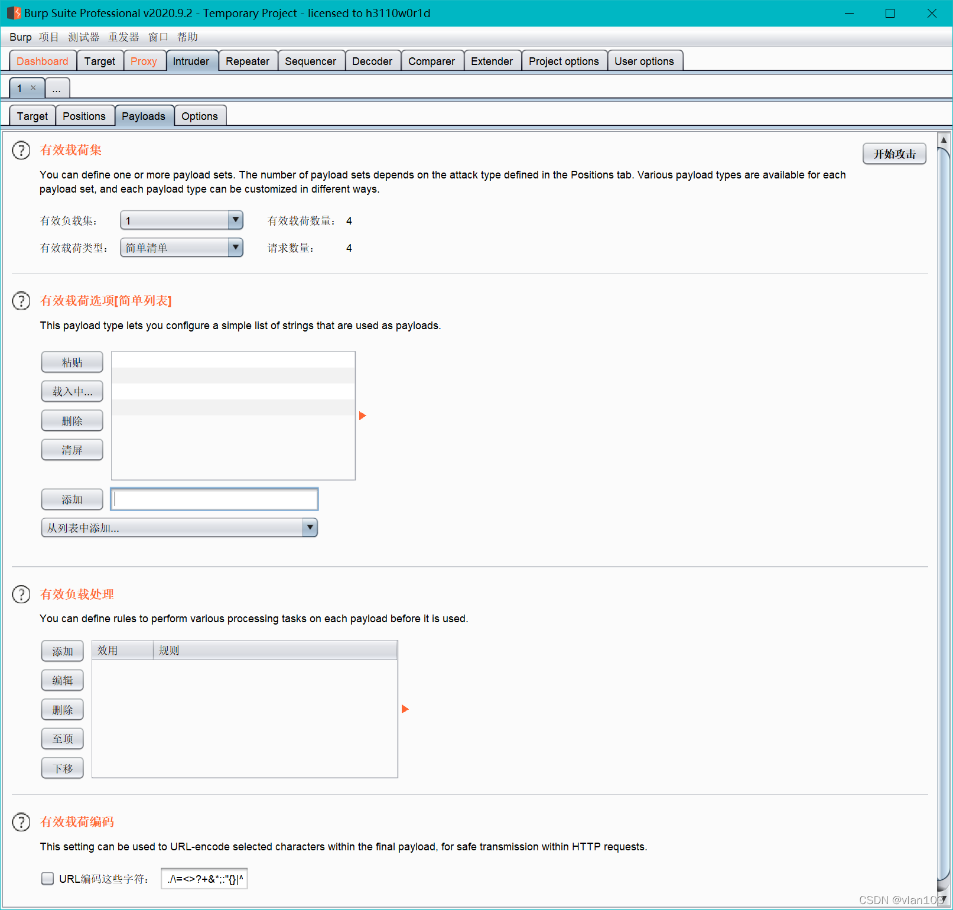Switch to Positions sub-tab
This screenshot has width=953, height=910.
point(84,116)
